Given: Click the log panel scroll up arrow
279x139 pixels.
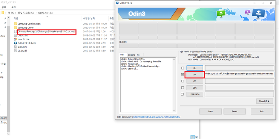Looking at the screenshot, I should (x=174, y=59).
